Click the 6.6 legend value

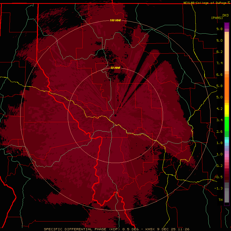coord(219,74)
